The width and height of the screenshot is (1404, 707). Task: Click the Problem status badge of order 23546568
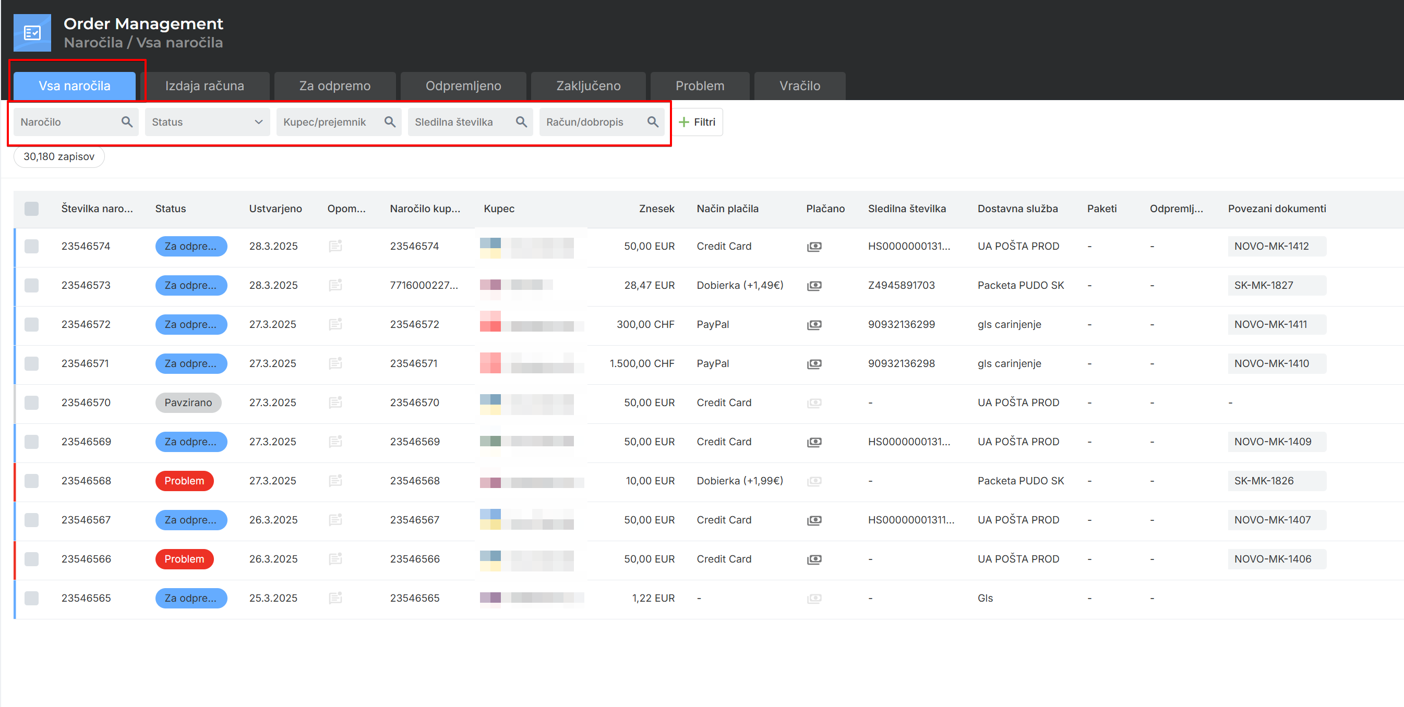184,481
